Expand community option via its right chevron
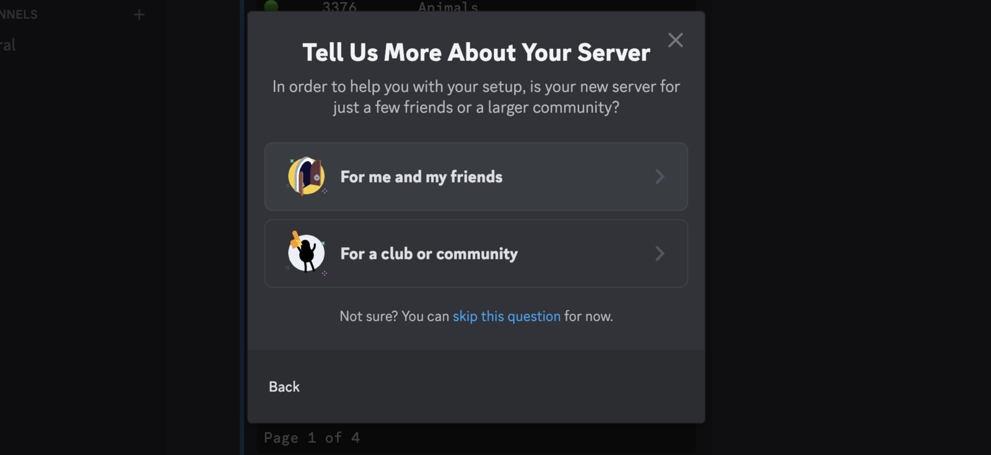991x455 pixels. tap(660, 253)
